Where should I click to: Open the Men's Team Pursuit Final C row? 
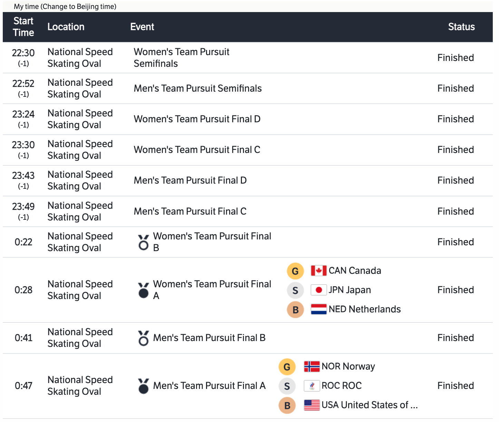point(190,211)
